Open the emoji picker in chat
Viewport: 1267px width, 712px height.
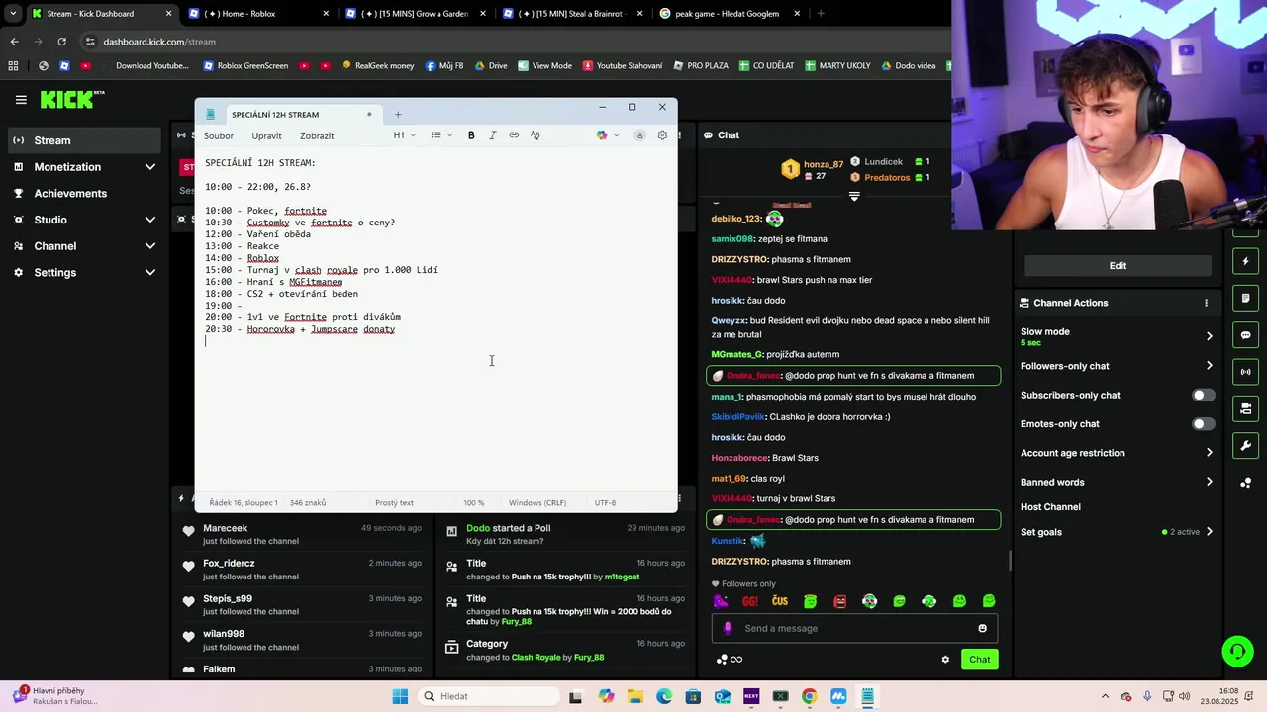982,628
